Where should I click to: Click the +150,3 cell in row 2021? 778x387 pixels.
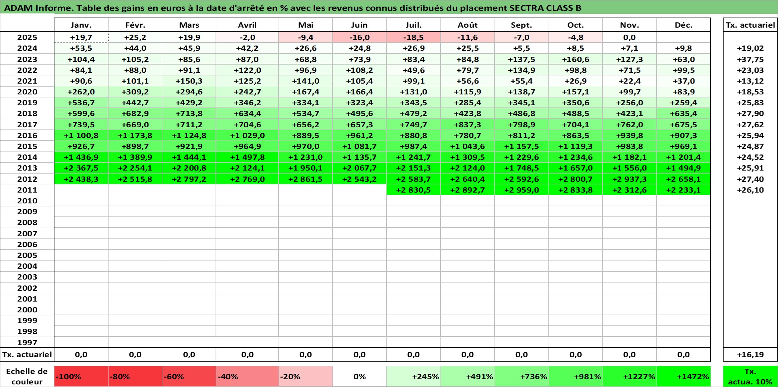click(x=189, y=81)
